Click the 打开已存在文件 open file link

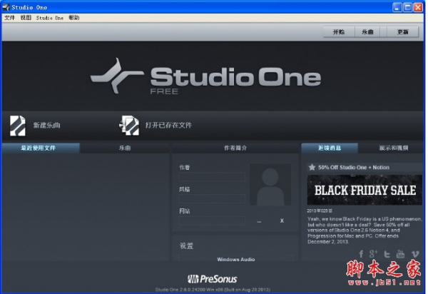[168, 125]
